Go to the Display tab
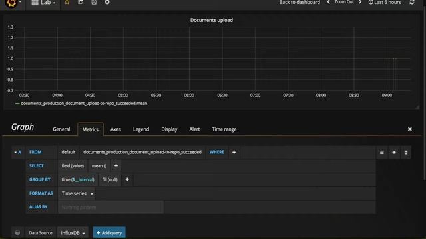This screenshot has height=239, width=426. [x=169, y=129]
